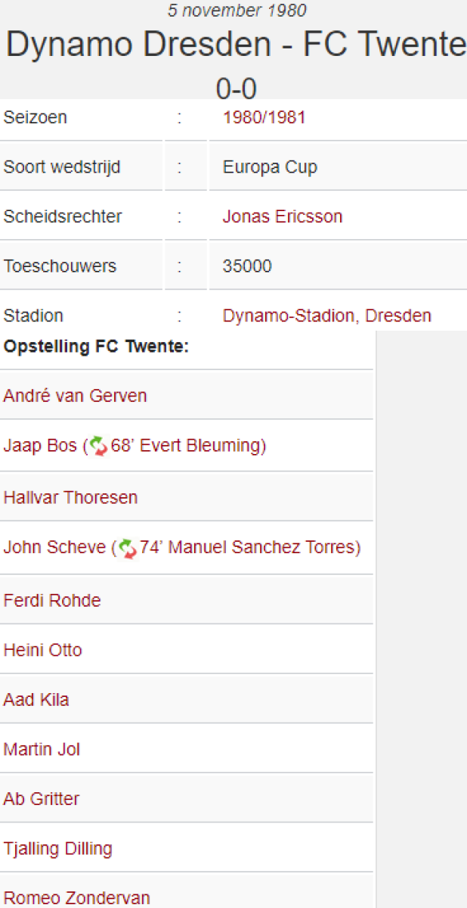Open Romeo Zondervan's player page
Image resolution: width=467 pixels, height=908 pixels.
[x=76, y=898]
